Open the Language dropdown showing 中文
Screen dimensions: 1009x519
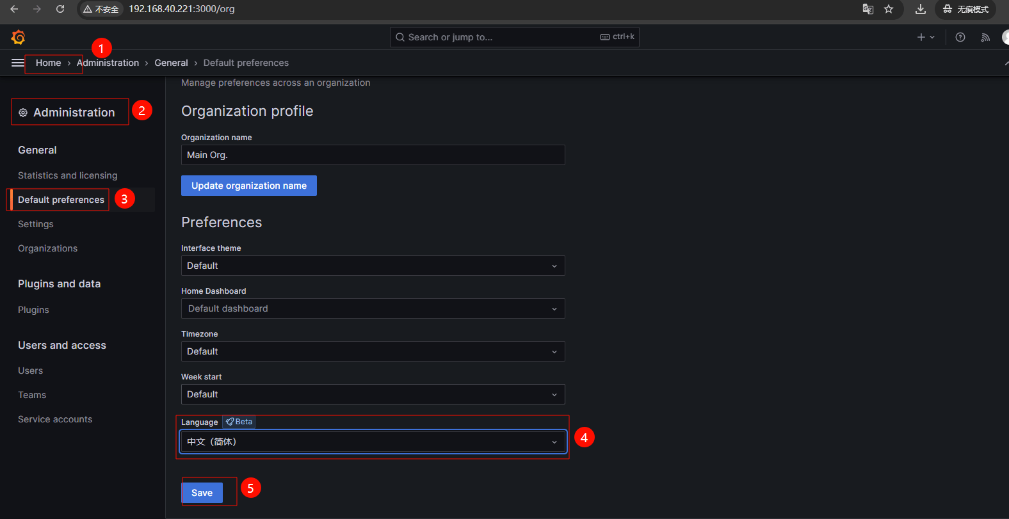coord(373,442)
